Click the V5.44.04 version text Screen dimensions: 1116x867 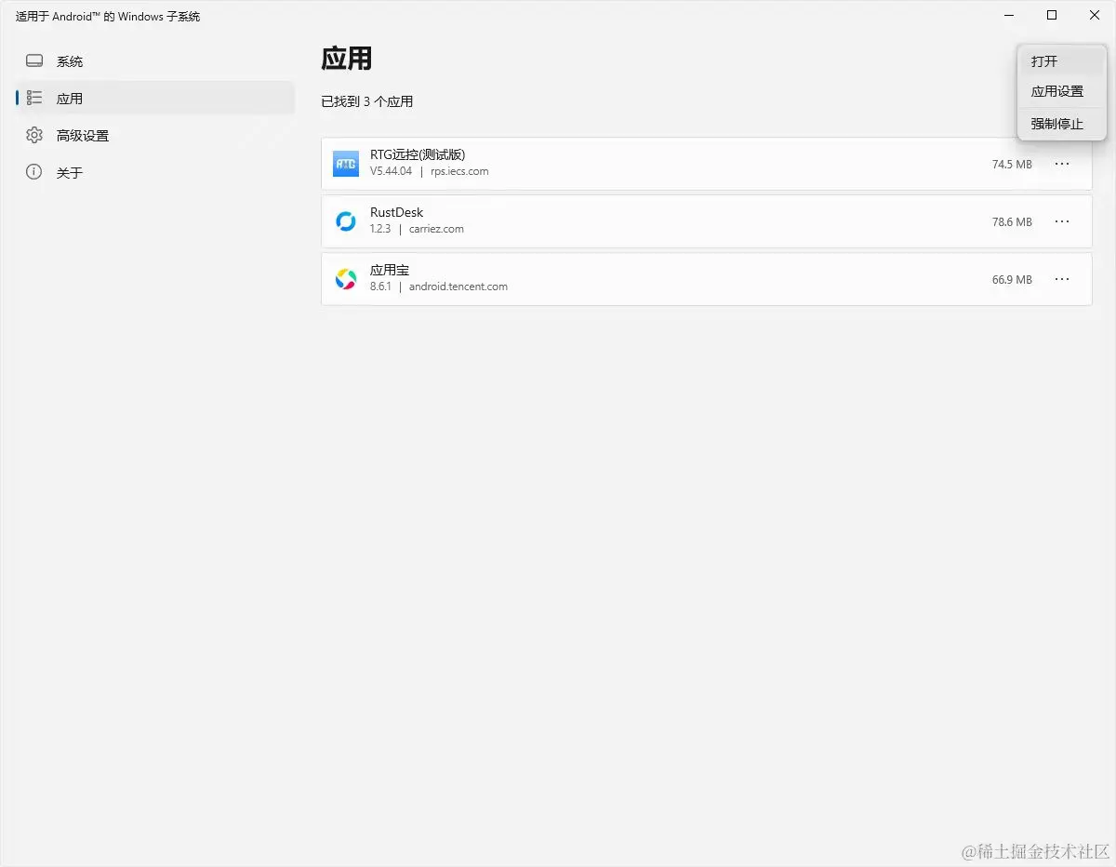click(391, 171)
